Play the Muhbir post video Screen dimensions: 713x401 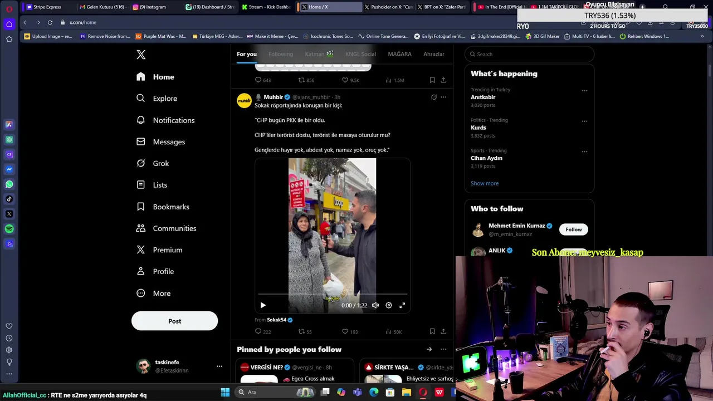click(x=263, y=305)
